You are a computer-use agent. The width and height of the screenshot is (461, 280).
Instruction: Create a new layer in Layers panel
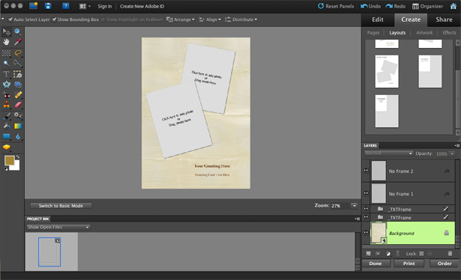[x=368, y=254]
